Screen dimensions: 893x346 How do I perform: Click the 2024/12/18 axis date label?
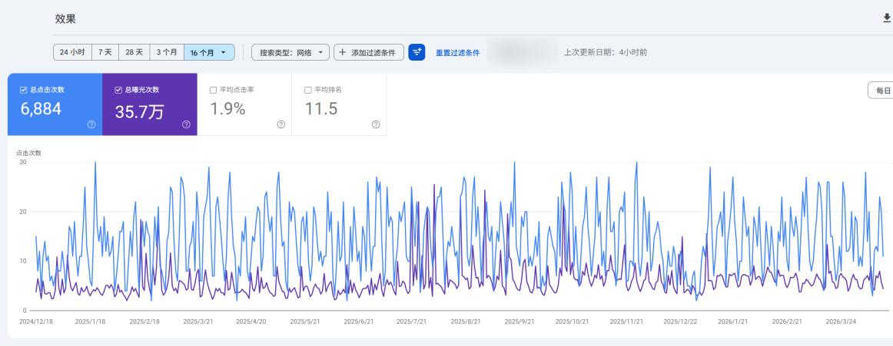tap(36, 321)
